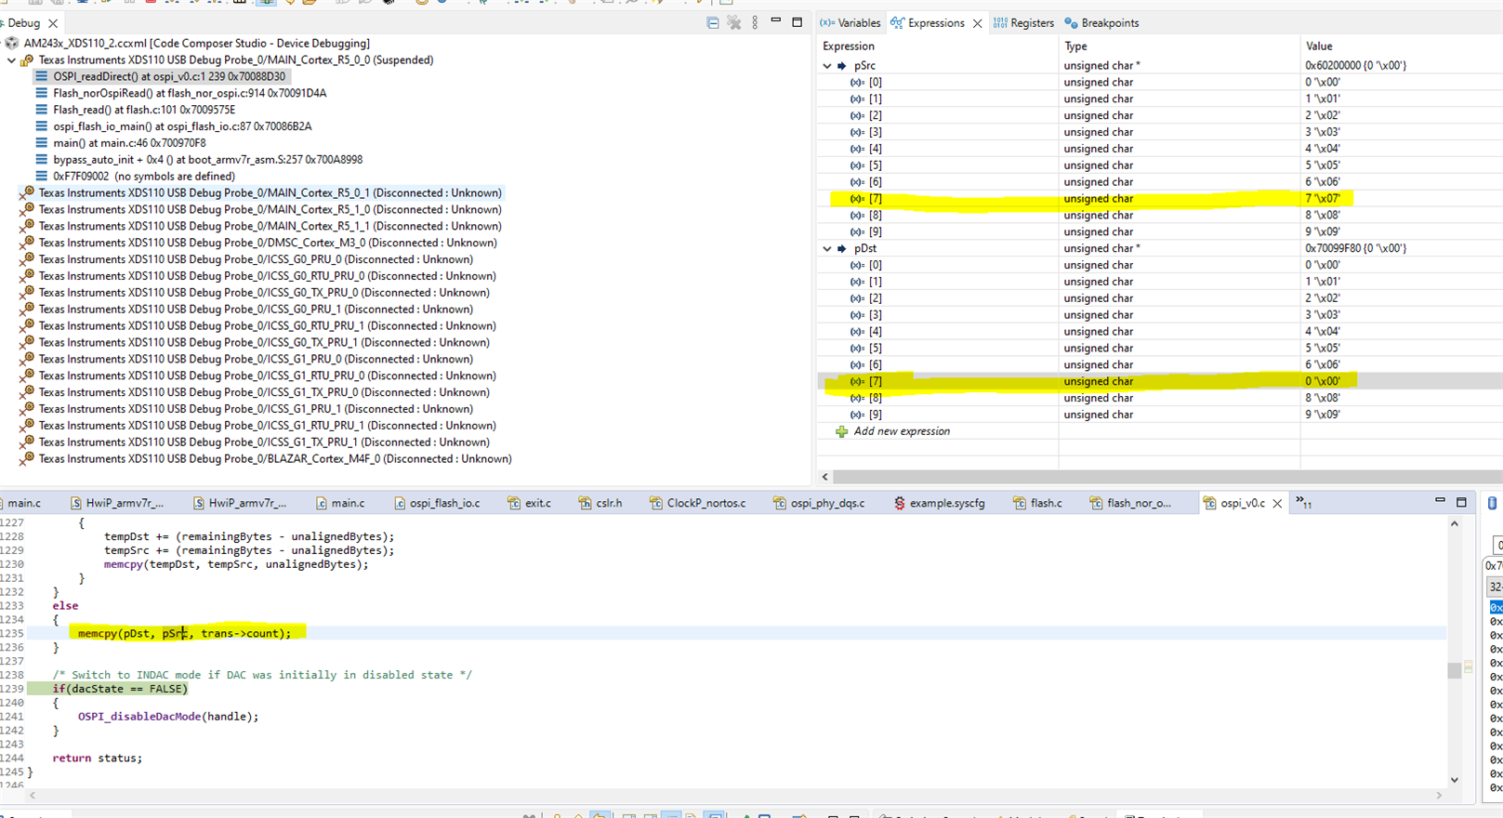The width and height of the screenshot is (1503, 818).
Task: Select AM243x_XDS110_2.ccxml debug session node
Action: 196,44
